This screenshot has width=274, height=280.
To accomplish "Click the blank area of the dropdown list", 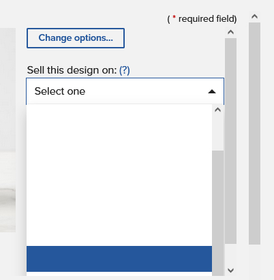I will 119,175.
